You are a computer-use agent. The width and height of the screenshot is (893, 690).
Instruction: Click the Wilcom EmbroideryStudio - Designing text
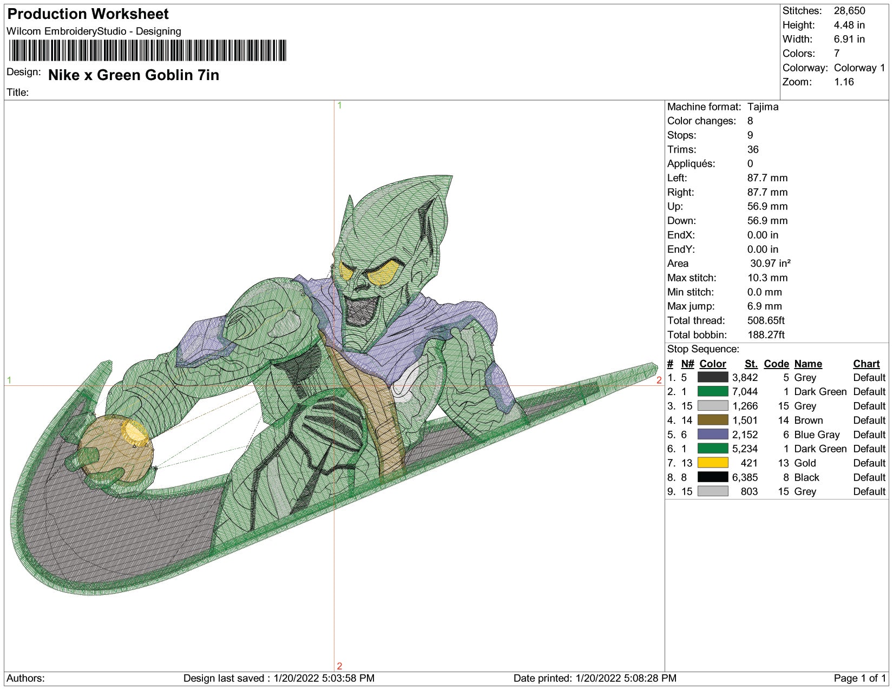pos(94,31)
